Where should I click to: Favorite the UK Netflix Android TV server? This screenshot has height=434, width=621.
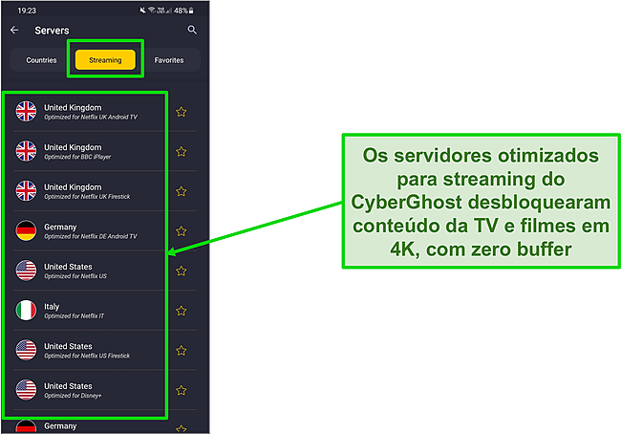pyautogui.click(x=182, y=112)
